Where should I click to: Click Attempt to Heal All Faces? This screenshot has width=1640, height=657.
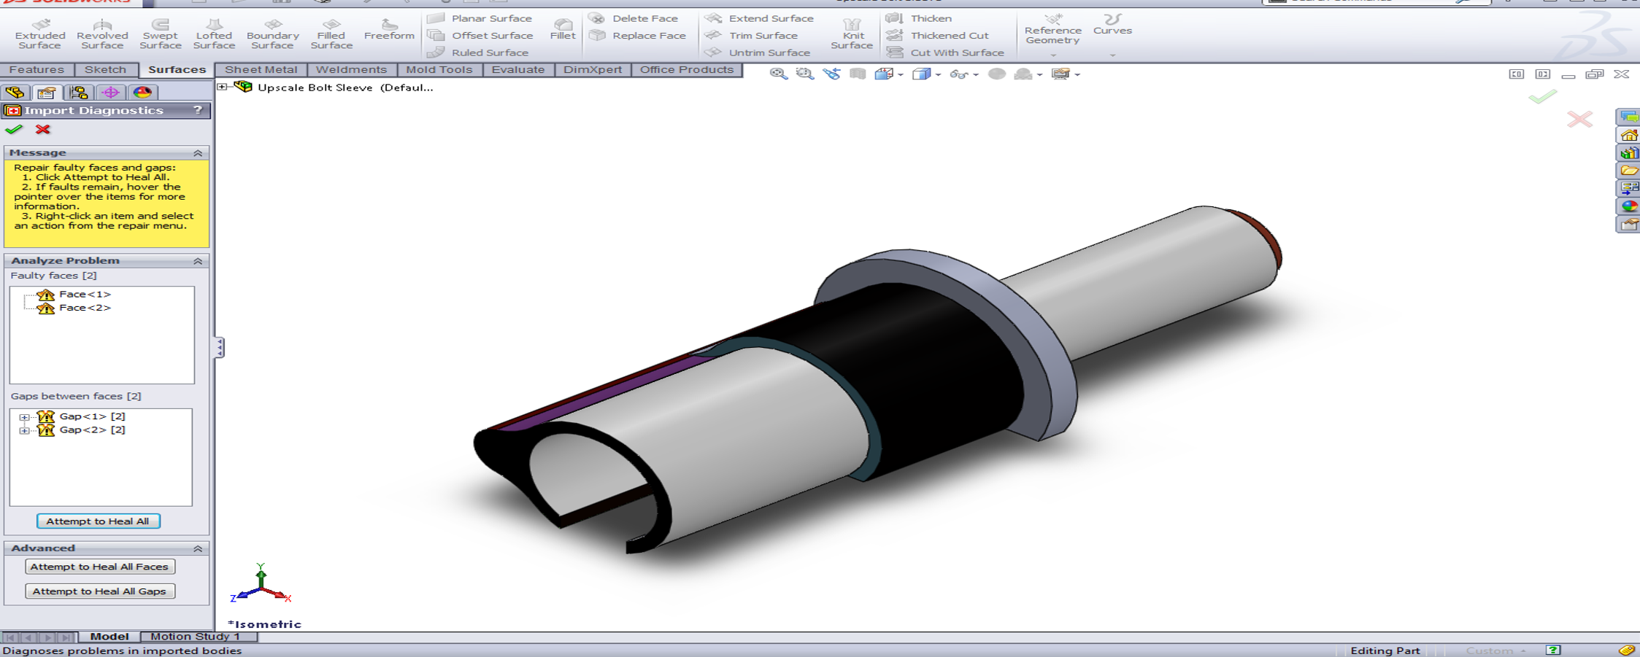[x=99, y=567]
